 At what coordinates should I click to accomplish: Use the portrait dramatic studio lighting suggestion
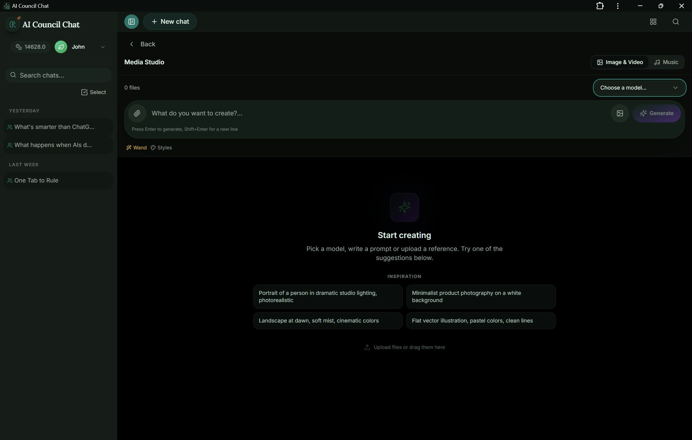point(328,297)
